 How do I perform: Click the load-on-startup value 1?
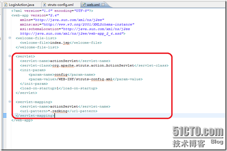coord(57,88)
